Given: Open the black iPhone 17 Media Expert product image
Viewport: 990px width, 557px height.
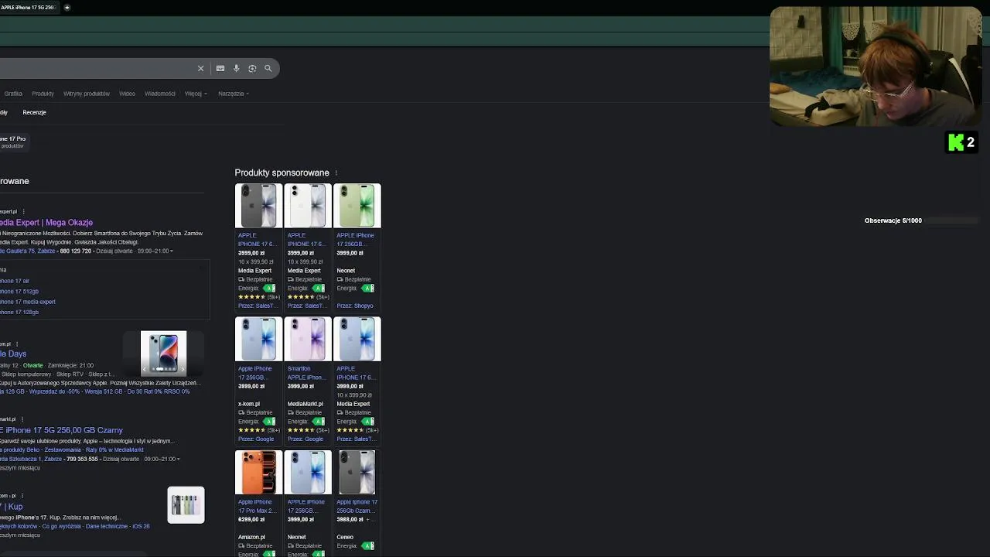Looking at the screenshot, I should [258, 206].
